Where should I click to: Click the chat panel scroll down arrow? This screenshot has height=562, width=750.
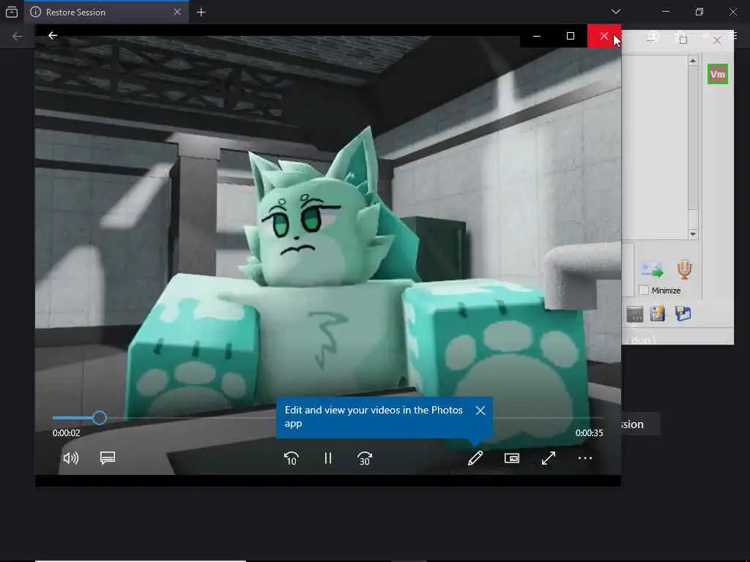tap(693, 233)
